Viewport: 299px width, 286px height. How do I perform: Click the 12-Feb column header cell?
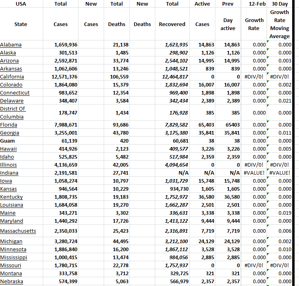254,4
